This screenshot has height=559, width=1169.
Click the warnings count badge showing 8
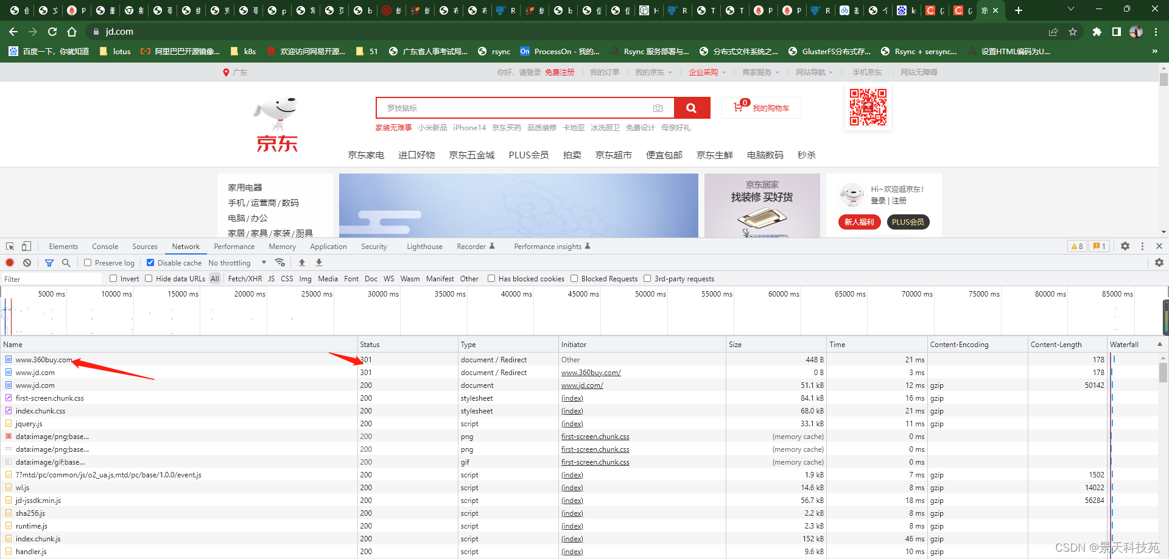1077,246
